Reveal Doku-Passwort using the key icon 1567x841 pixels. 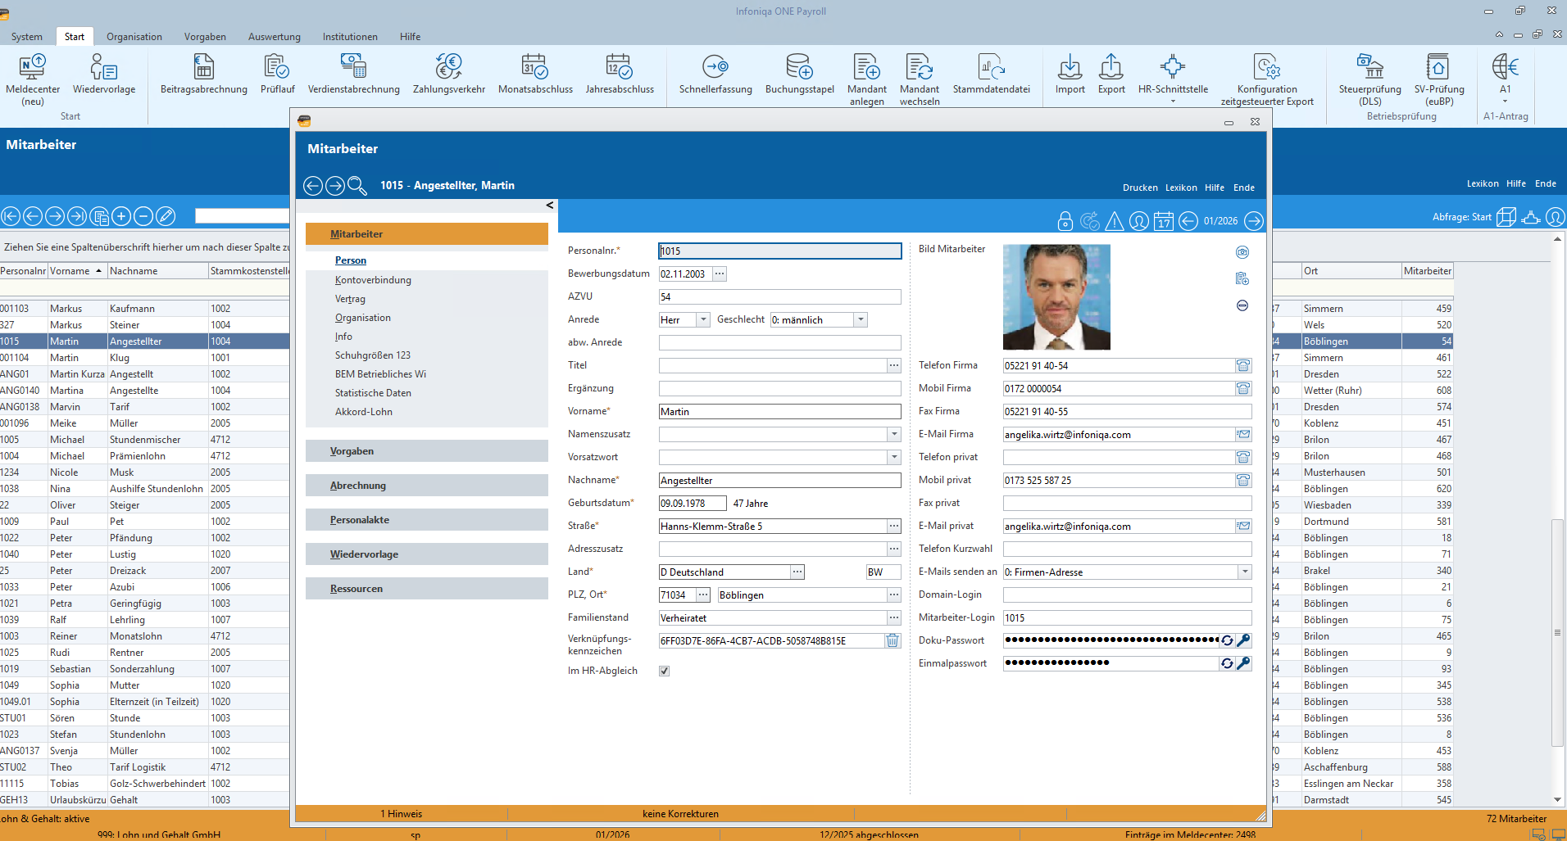pyautogui.click(x=1243, y=640)
